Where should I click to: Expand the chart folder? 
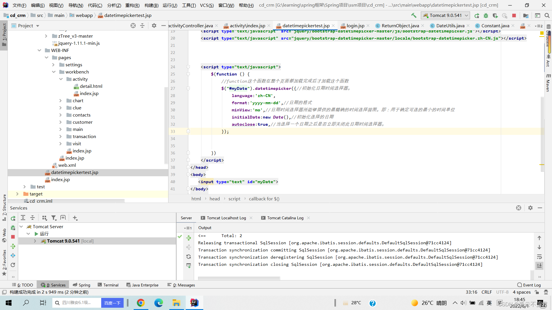[x=60, y=101]
